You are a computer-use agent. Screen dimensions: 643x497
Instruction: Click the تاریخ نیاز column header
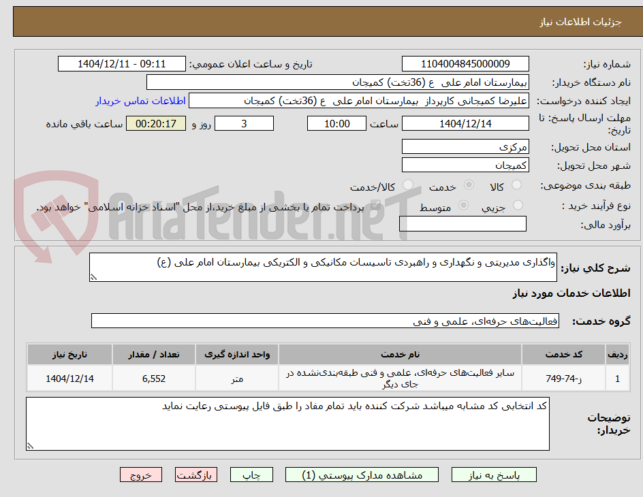(x=69, y=355)
